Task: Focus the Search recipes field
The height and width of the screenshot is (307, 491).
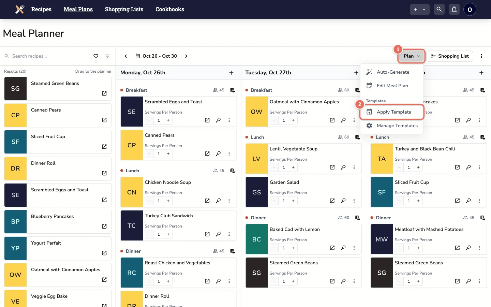Action: pyautogui.click(x=48, y=56)
